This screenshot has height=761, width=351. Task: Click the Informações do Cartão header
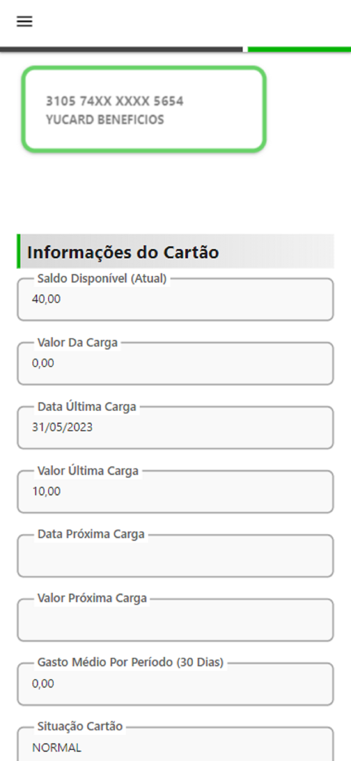[x=123, y=252]
